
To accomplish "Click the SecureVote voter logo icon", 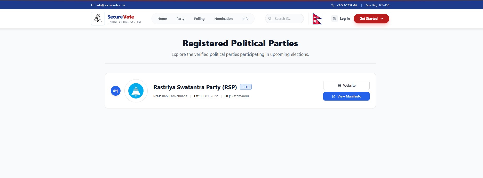I will click(x=98, y=19).
